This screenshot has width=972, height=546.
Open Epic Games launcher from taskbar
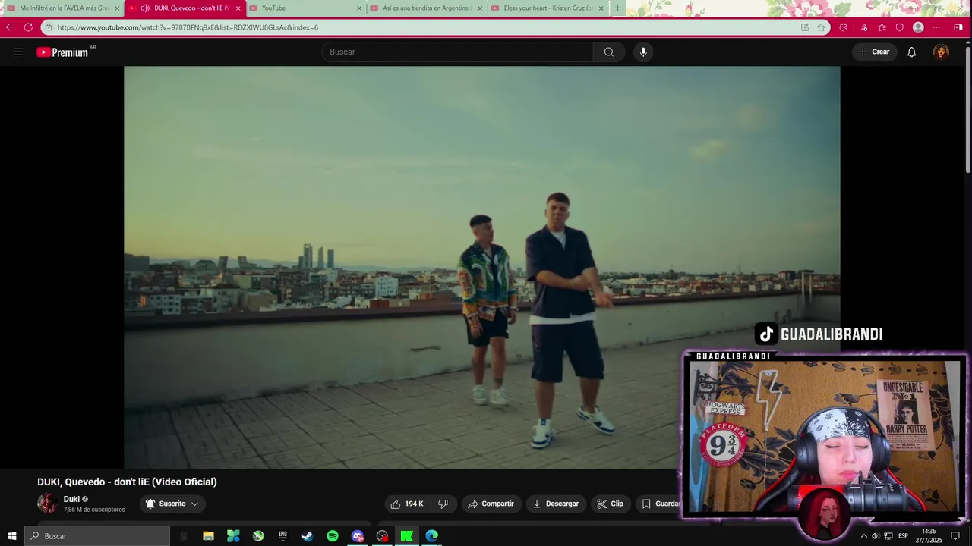(x=282, y=536)
